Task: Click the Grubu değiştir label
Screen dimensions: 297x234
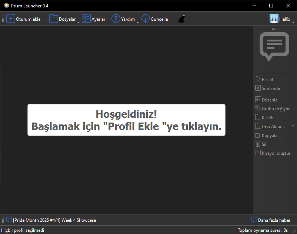Action: [x=276, y=109]
